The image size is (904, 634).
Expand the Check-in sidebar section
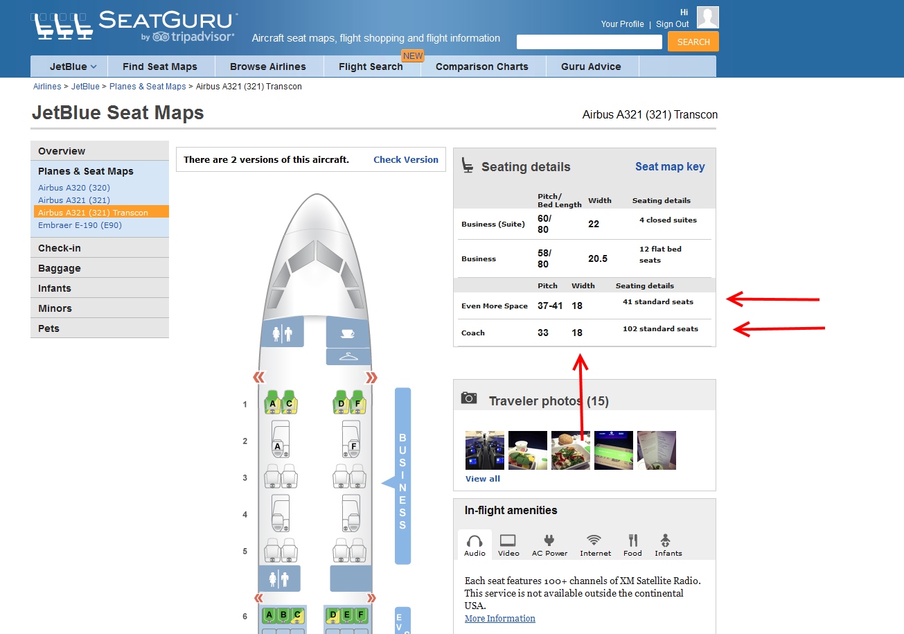(x=60, y=248)
